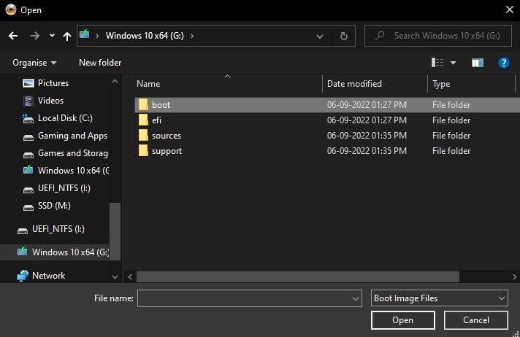Create a New folder
520x337 pixels.
(x=100, y=63)
